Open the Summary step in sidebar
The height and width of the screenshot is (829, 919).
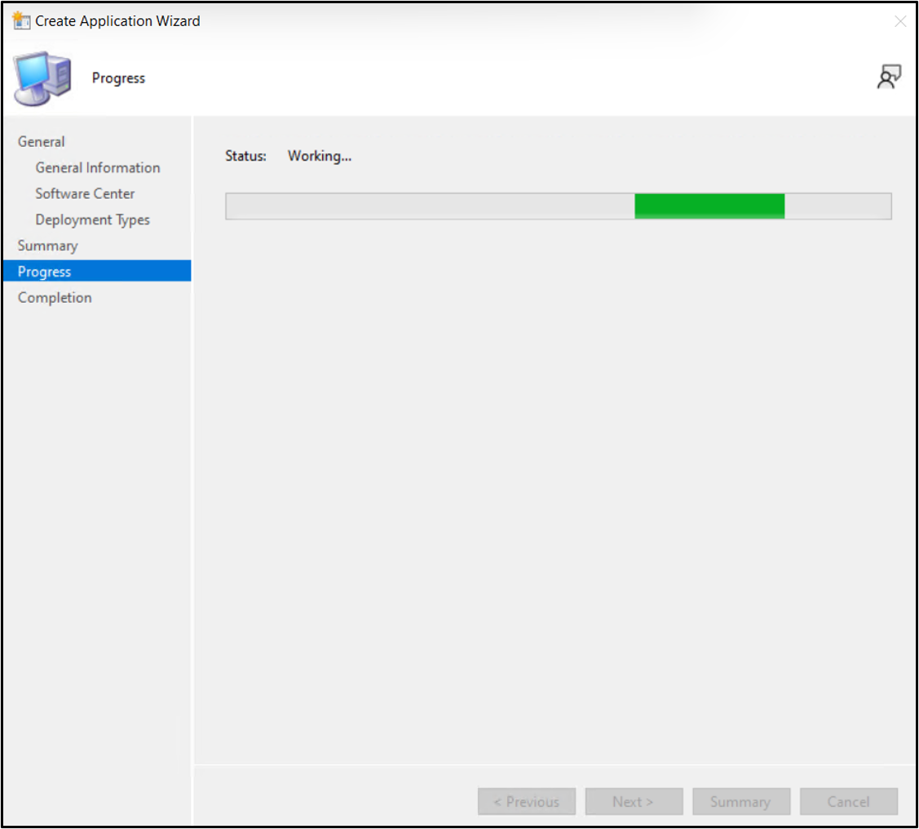47,246
